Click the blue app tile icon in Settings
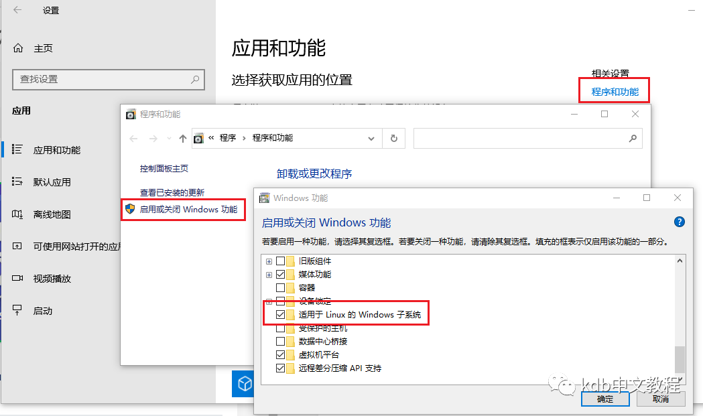The height and width of the screenshot is (416, 703). coord(243,384)
